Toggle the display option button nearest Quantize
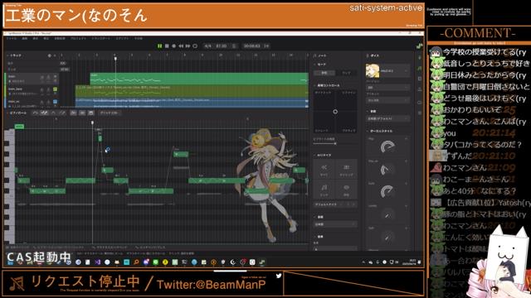 click(x=90, y=113)
